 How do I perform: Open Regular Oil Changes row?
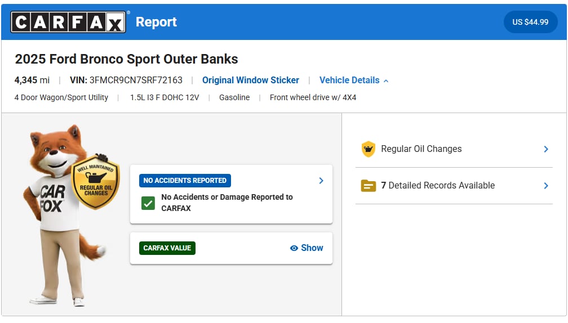coord(454,149)
